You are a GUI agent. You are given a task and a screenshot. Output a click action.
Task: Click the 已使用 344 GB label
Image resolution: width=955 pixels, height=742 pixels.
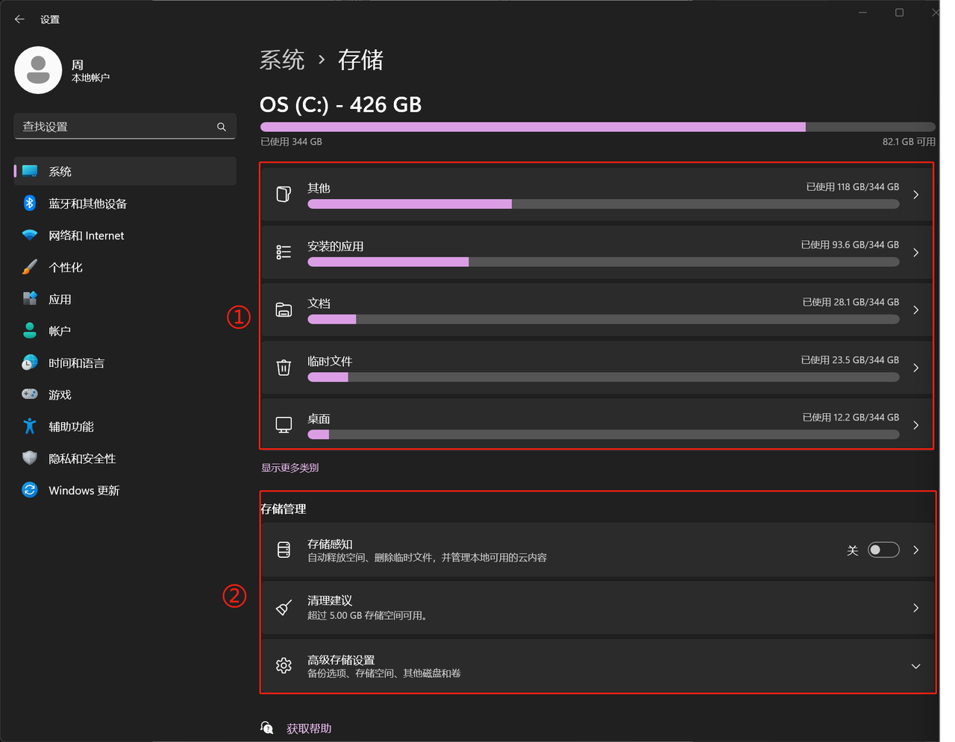291,142
